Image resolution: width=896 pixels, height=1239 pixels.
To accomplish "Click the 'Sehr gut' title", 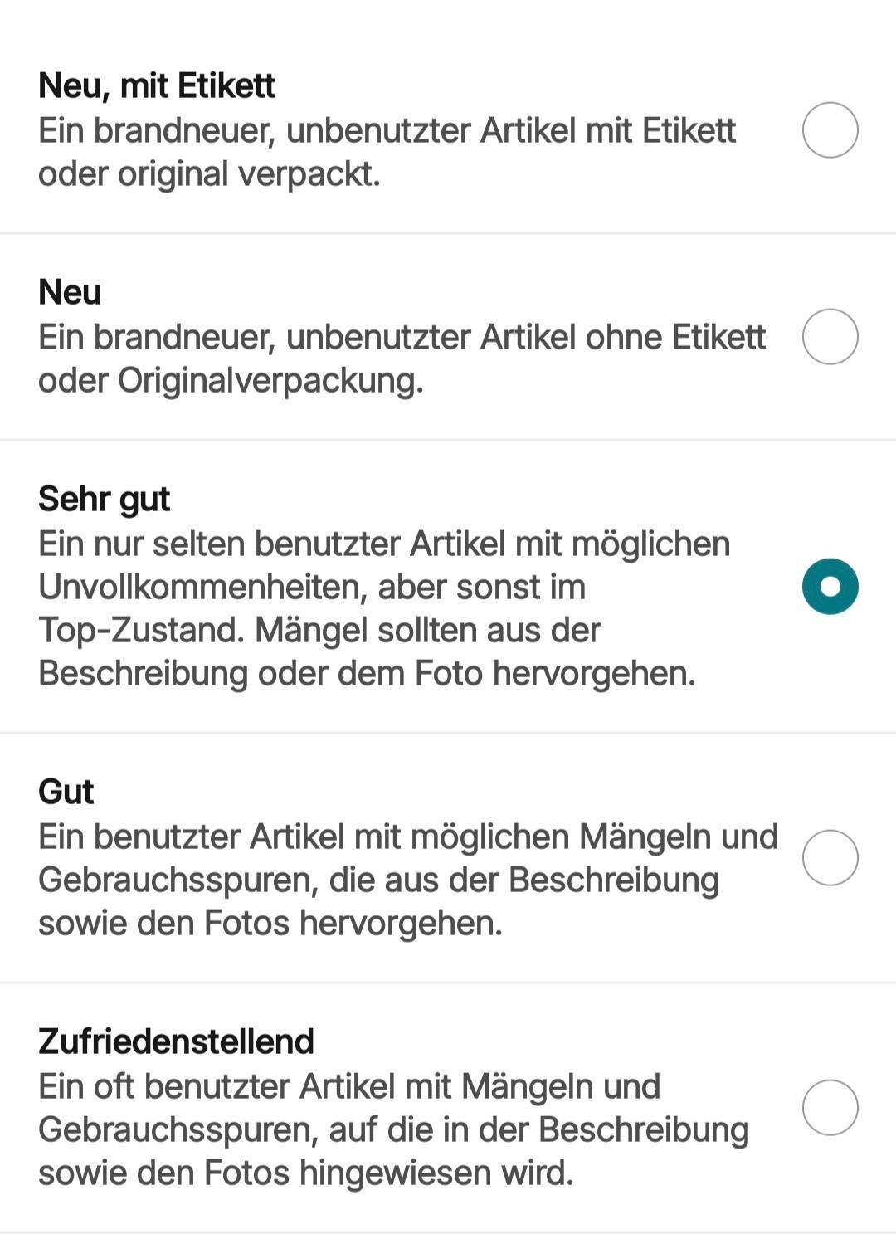I will click(104, 499).
